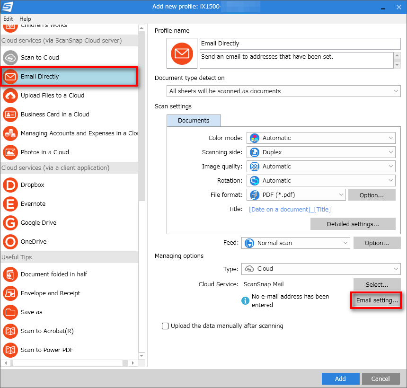Click the Add button
This screenshot has width=407, height=388.
pyautogui.click(x=340, y=379)
